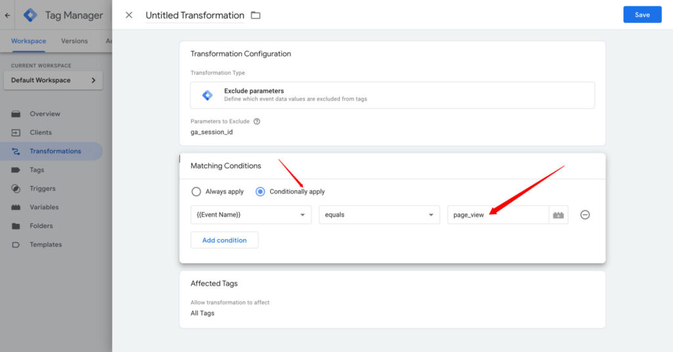Select the Always apply radio button
Screen dimensions: 673x352
coord(196,192)
